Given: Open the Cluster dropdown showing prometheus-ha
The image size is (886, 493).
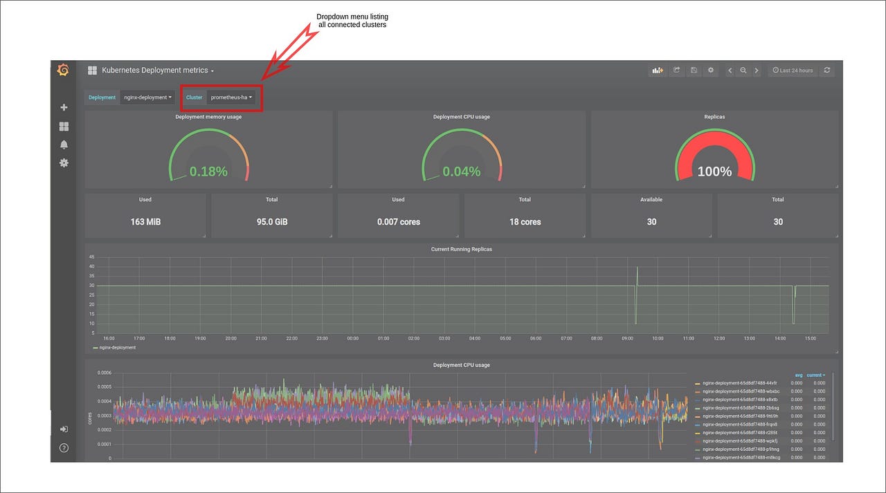Looking at the screenshot, I should tap(232, 97).
